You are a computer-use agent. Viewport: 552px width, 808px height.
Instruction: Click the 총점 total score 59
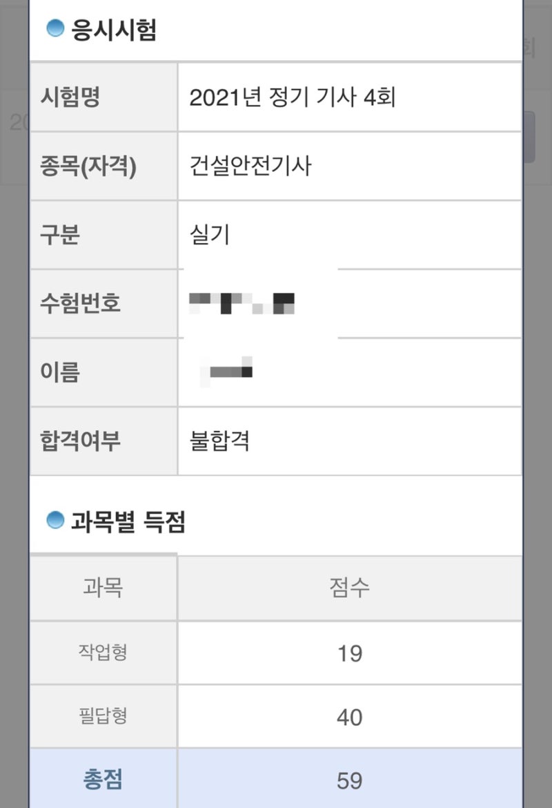point(350,780)
